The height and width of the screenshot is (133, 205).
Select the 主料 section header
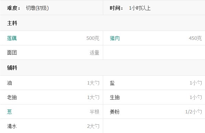(12, 23)
